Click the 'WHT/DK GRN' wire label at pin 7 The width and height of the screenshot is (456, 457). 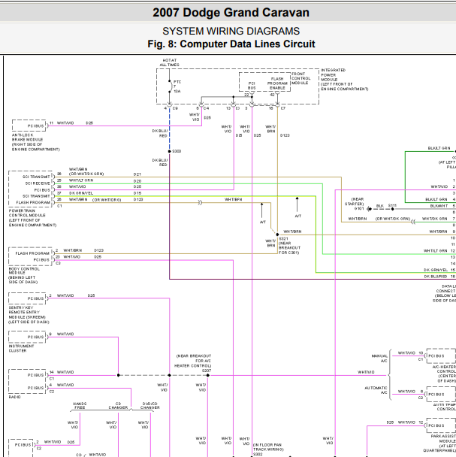pos(435,219)
